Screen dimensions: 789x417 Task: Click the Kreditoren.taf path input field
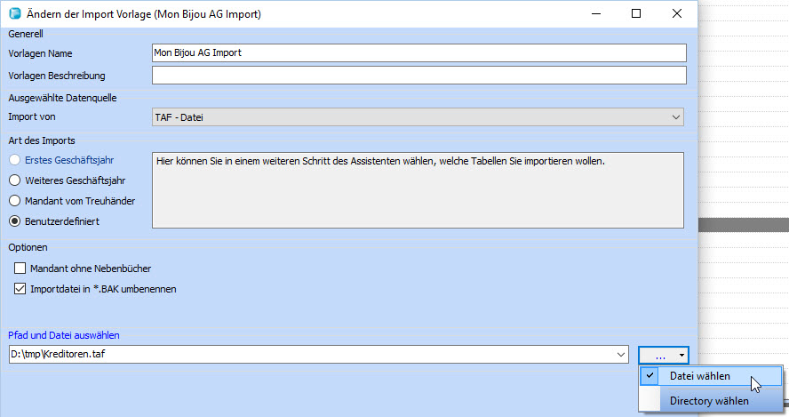(311, 355)
